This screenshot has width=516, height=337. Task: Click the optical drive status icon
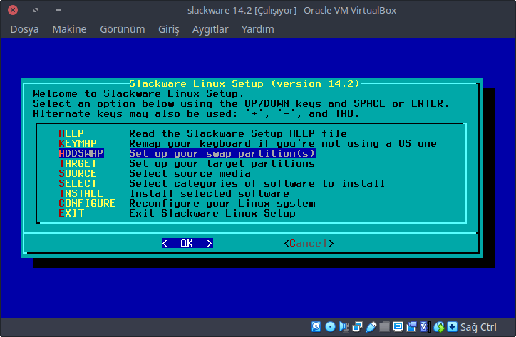tap(330, 327)
